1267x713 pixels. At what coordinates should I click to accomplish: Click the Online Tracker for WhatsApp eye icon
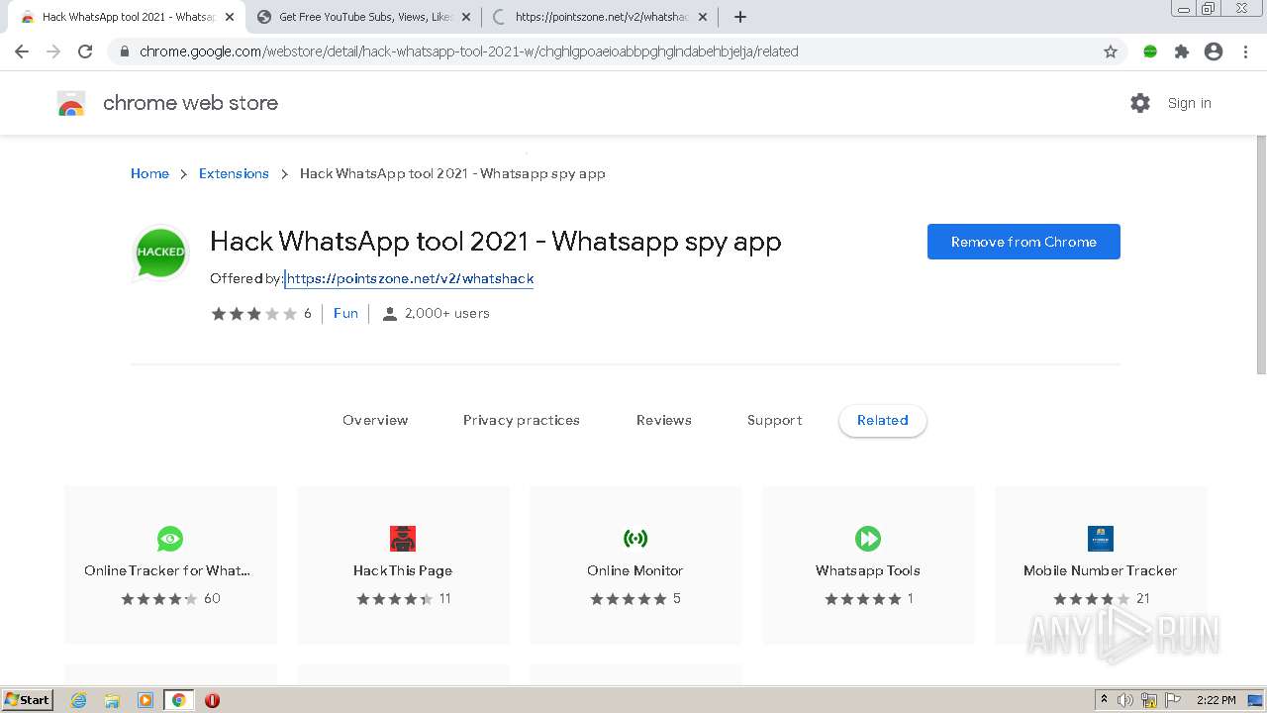click(x=170, y=539)
